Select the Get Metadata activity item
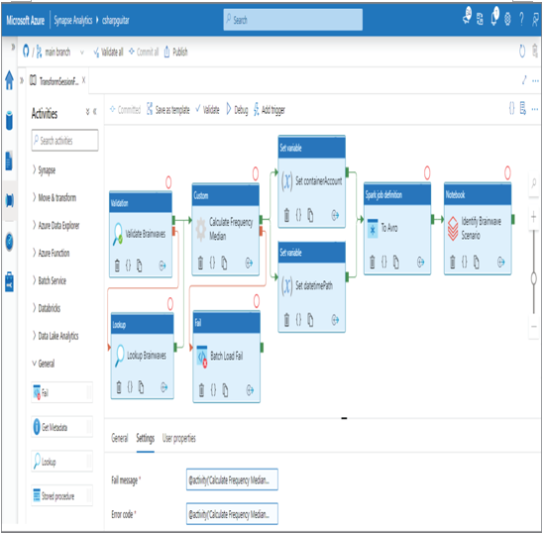The image size is (544, 534). tap(62, 427)
